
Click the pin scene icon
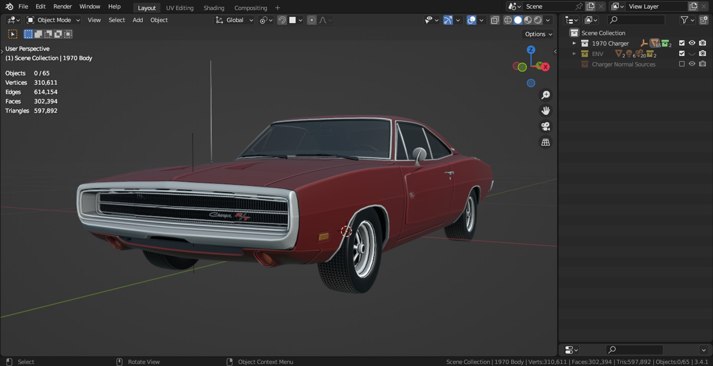579,6
